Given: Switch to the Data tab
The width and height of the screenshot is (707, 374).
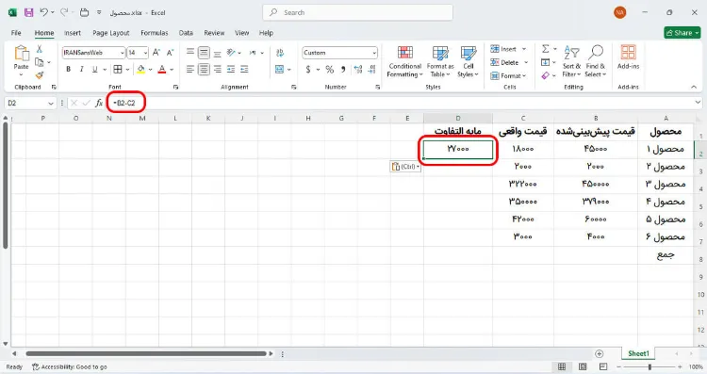Looking at the screenshot, I should [186, 33].
